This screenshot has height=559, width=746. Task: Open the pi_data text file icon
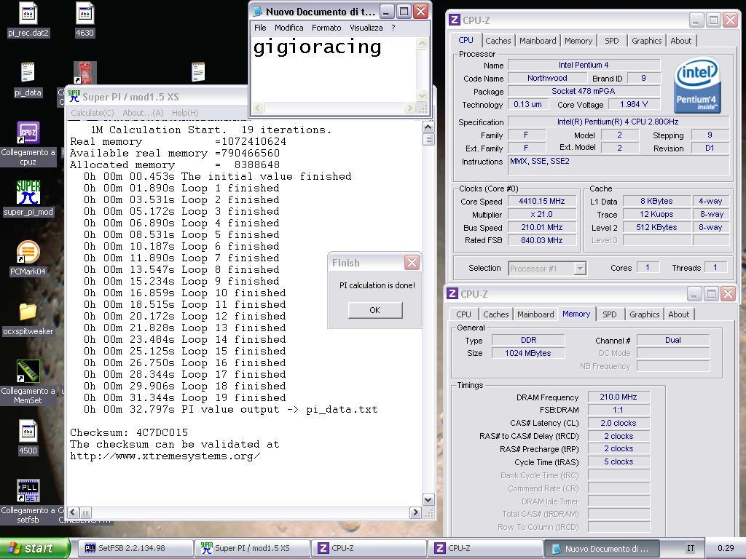click(28, 73)
